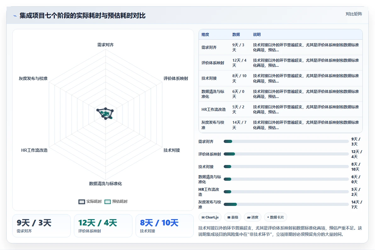The width and height of the screenshot is (375, 250).
Task: Click the 6天 / 0天 progress value
Action: click(x=356, y=179)
